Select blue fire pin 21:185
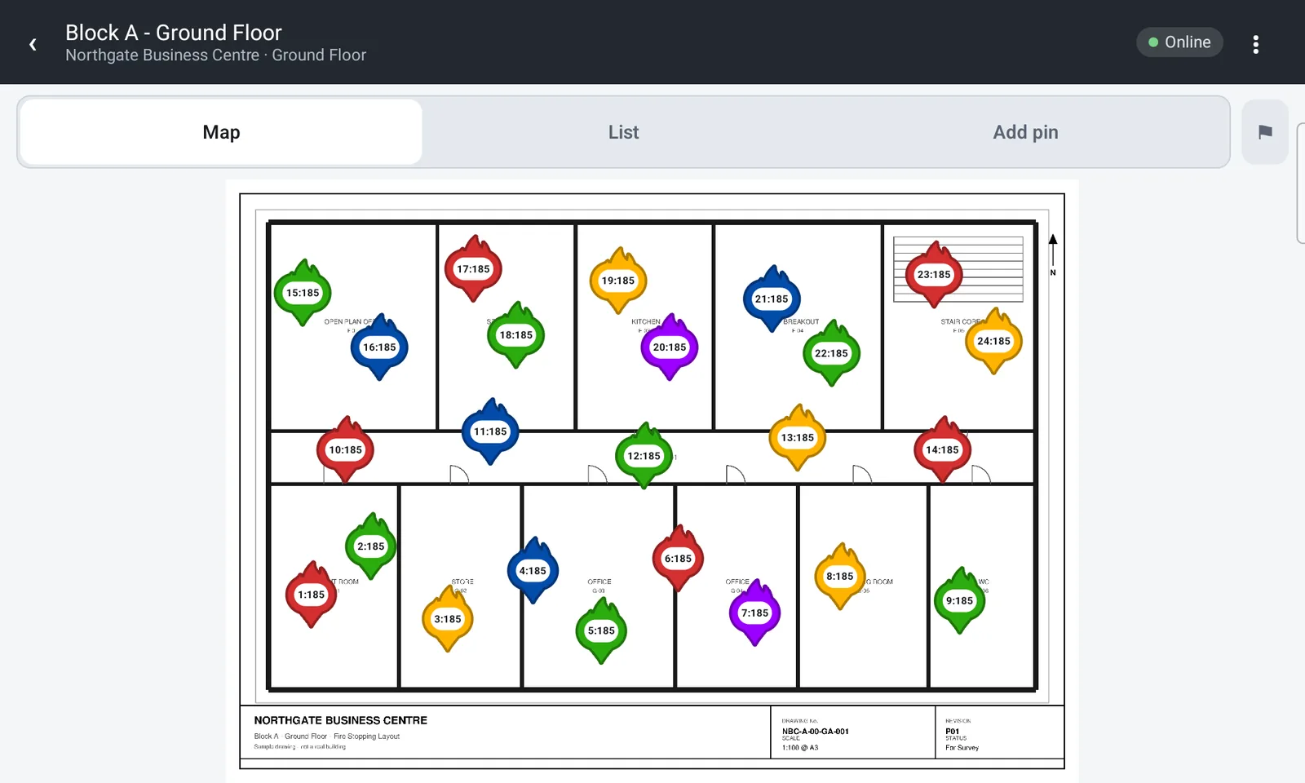Screen dimensions: 1305x783 (772, 299)
